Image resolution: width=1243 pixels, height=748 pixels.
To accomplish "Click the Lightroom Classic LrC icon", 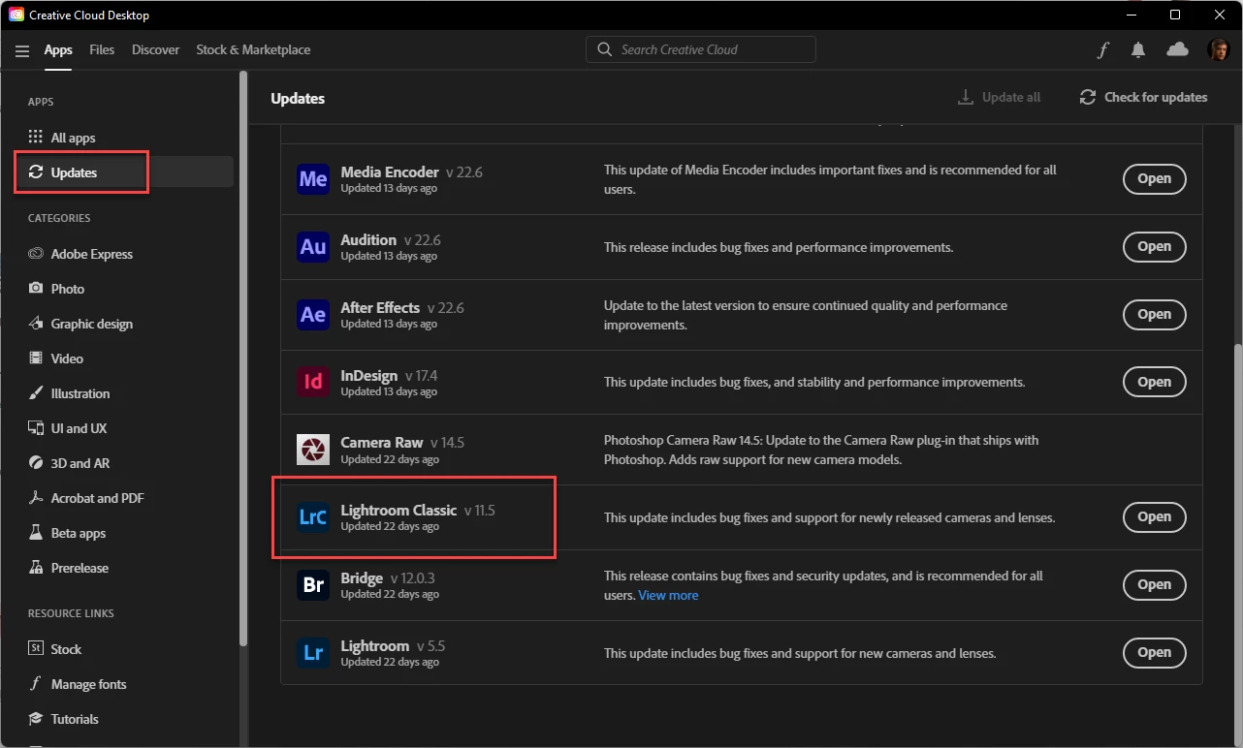I will click(x=313, y=517).
